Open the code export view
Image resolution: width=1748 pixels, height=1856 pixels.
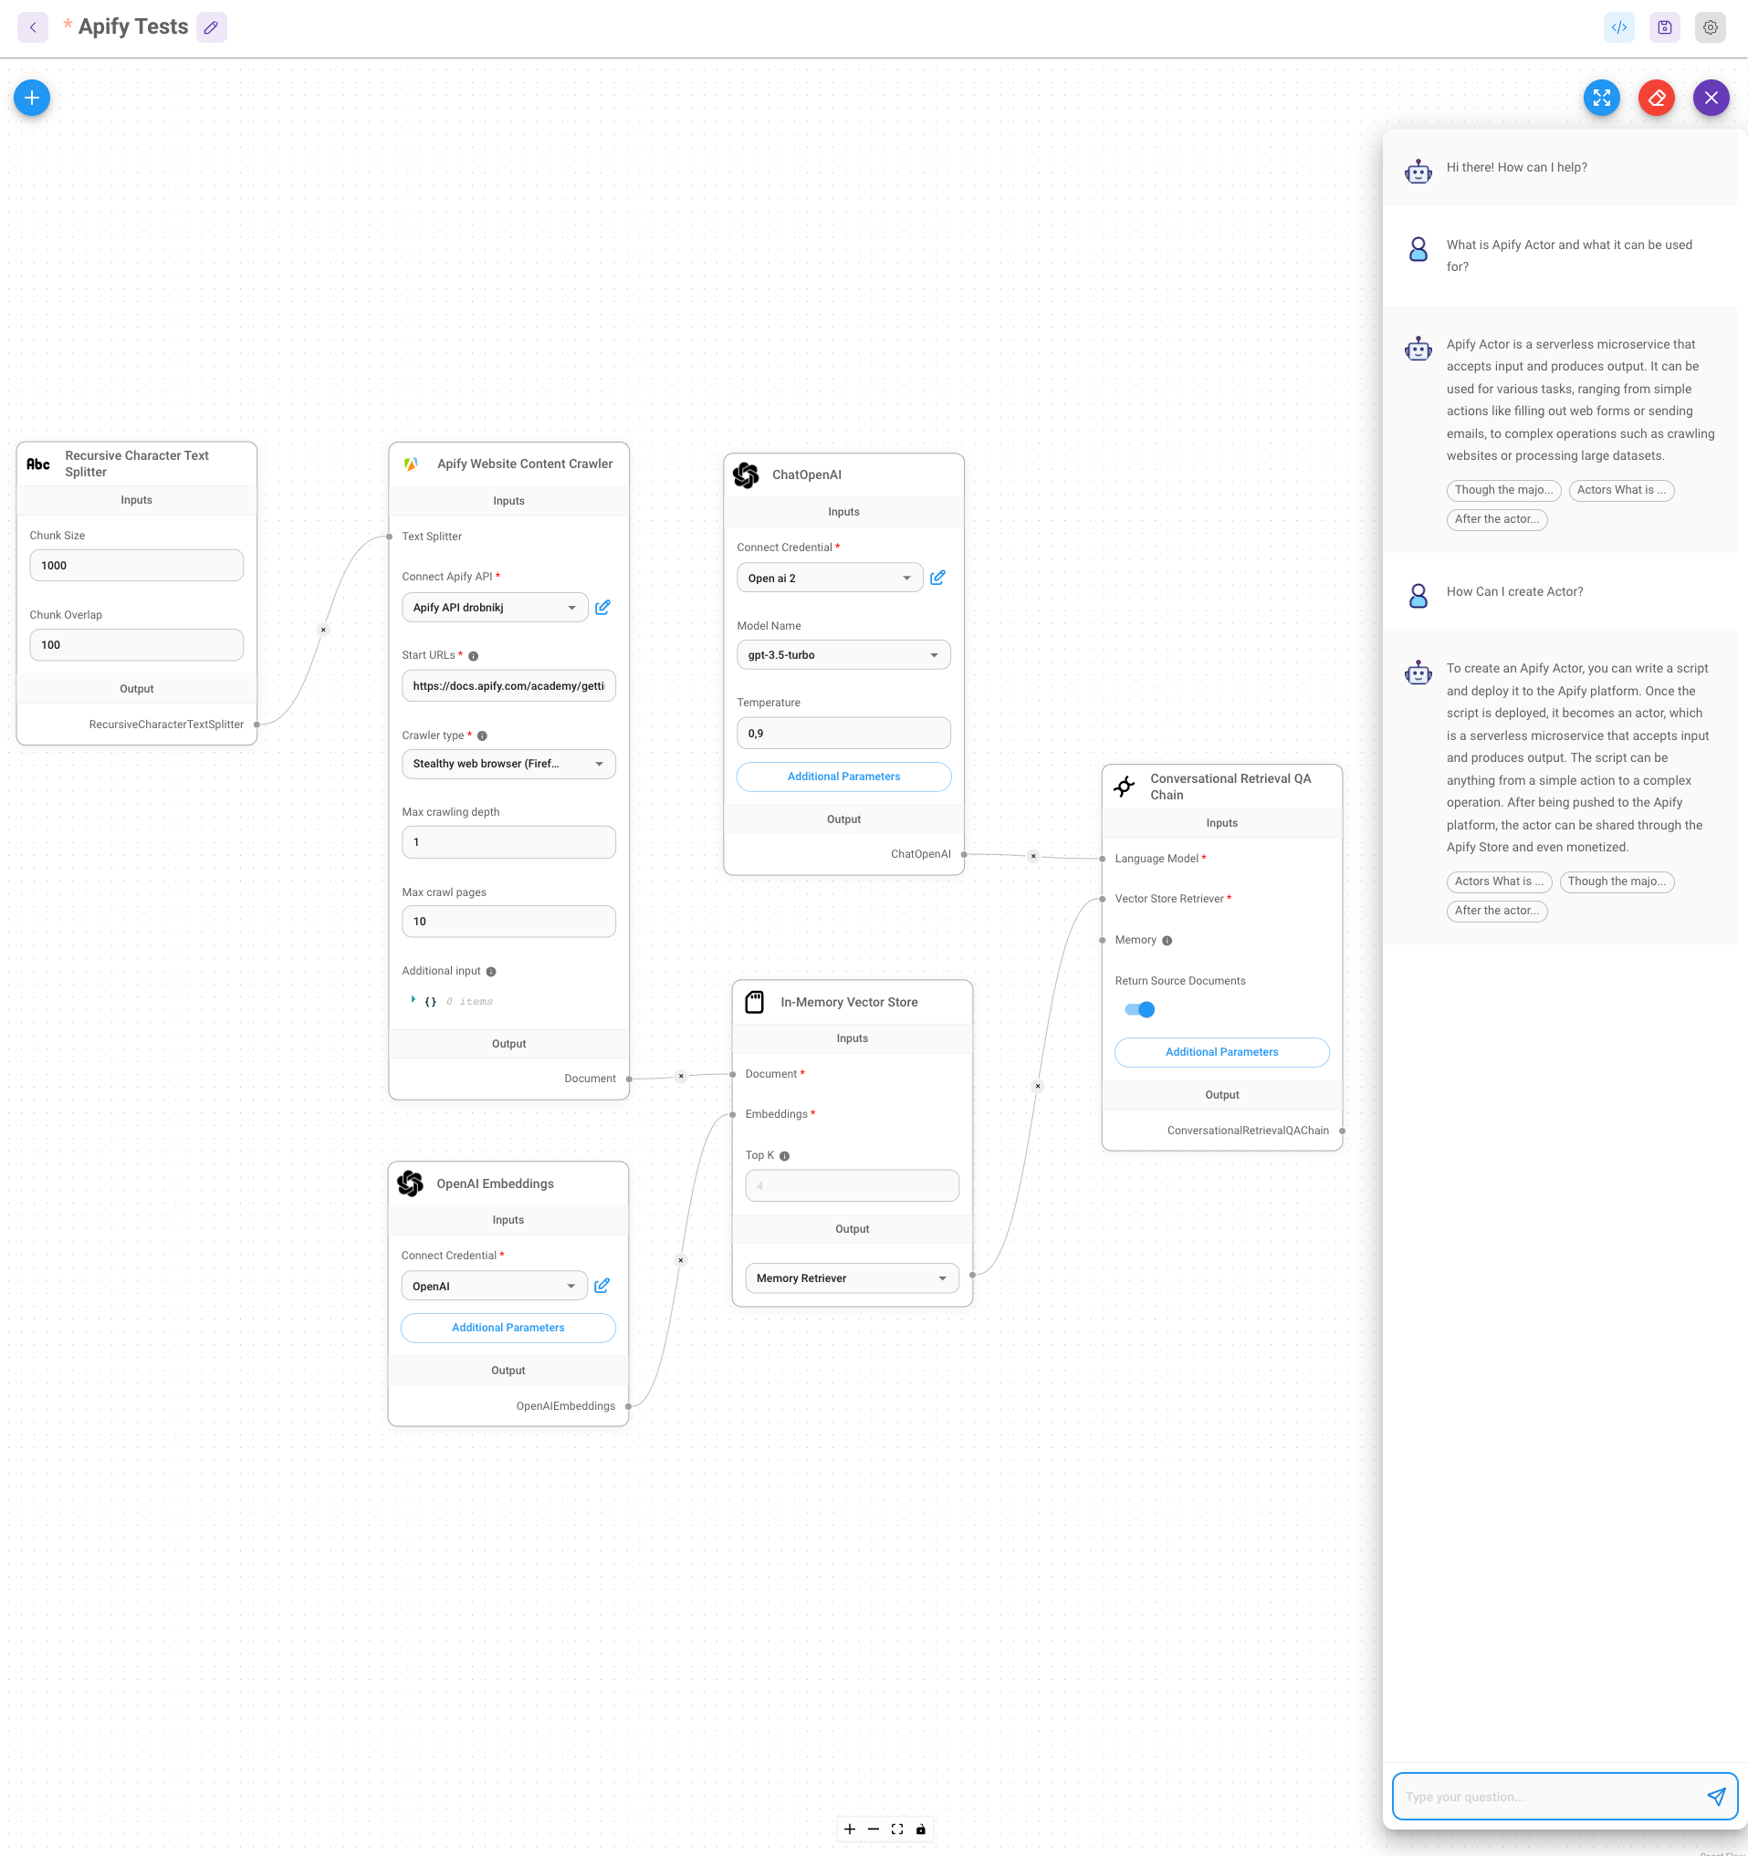[x=1619, y=27]
